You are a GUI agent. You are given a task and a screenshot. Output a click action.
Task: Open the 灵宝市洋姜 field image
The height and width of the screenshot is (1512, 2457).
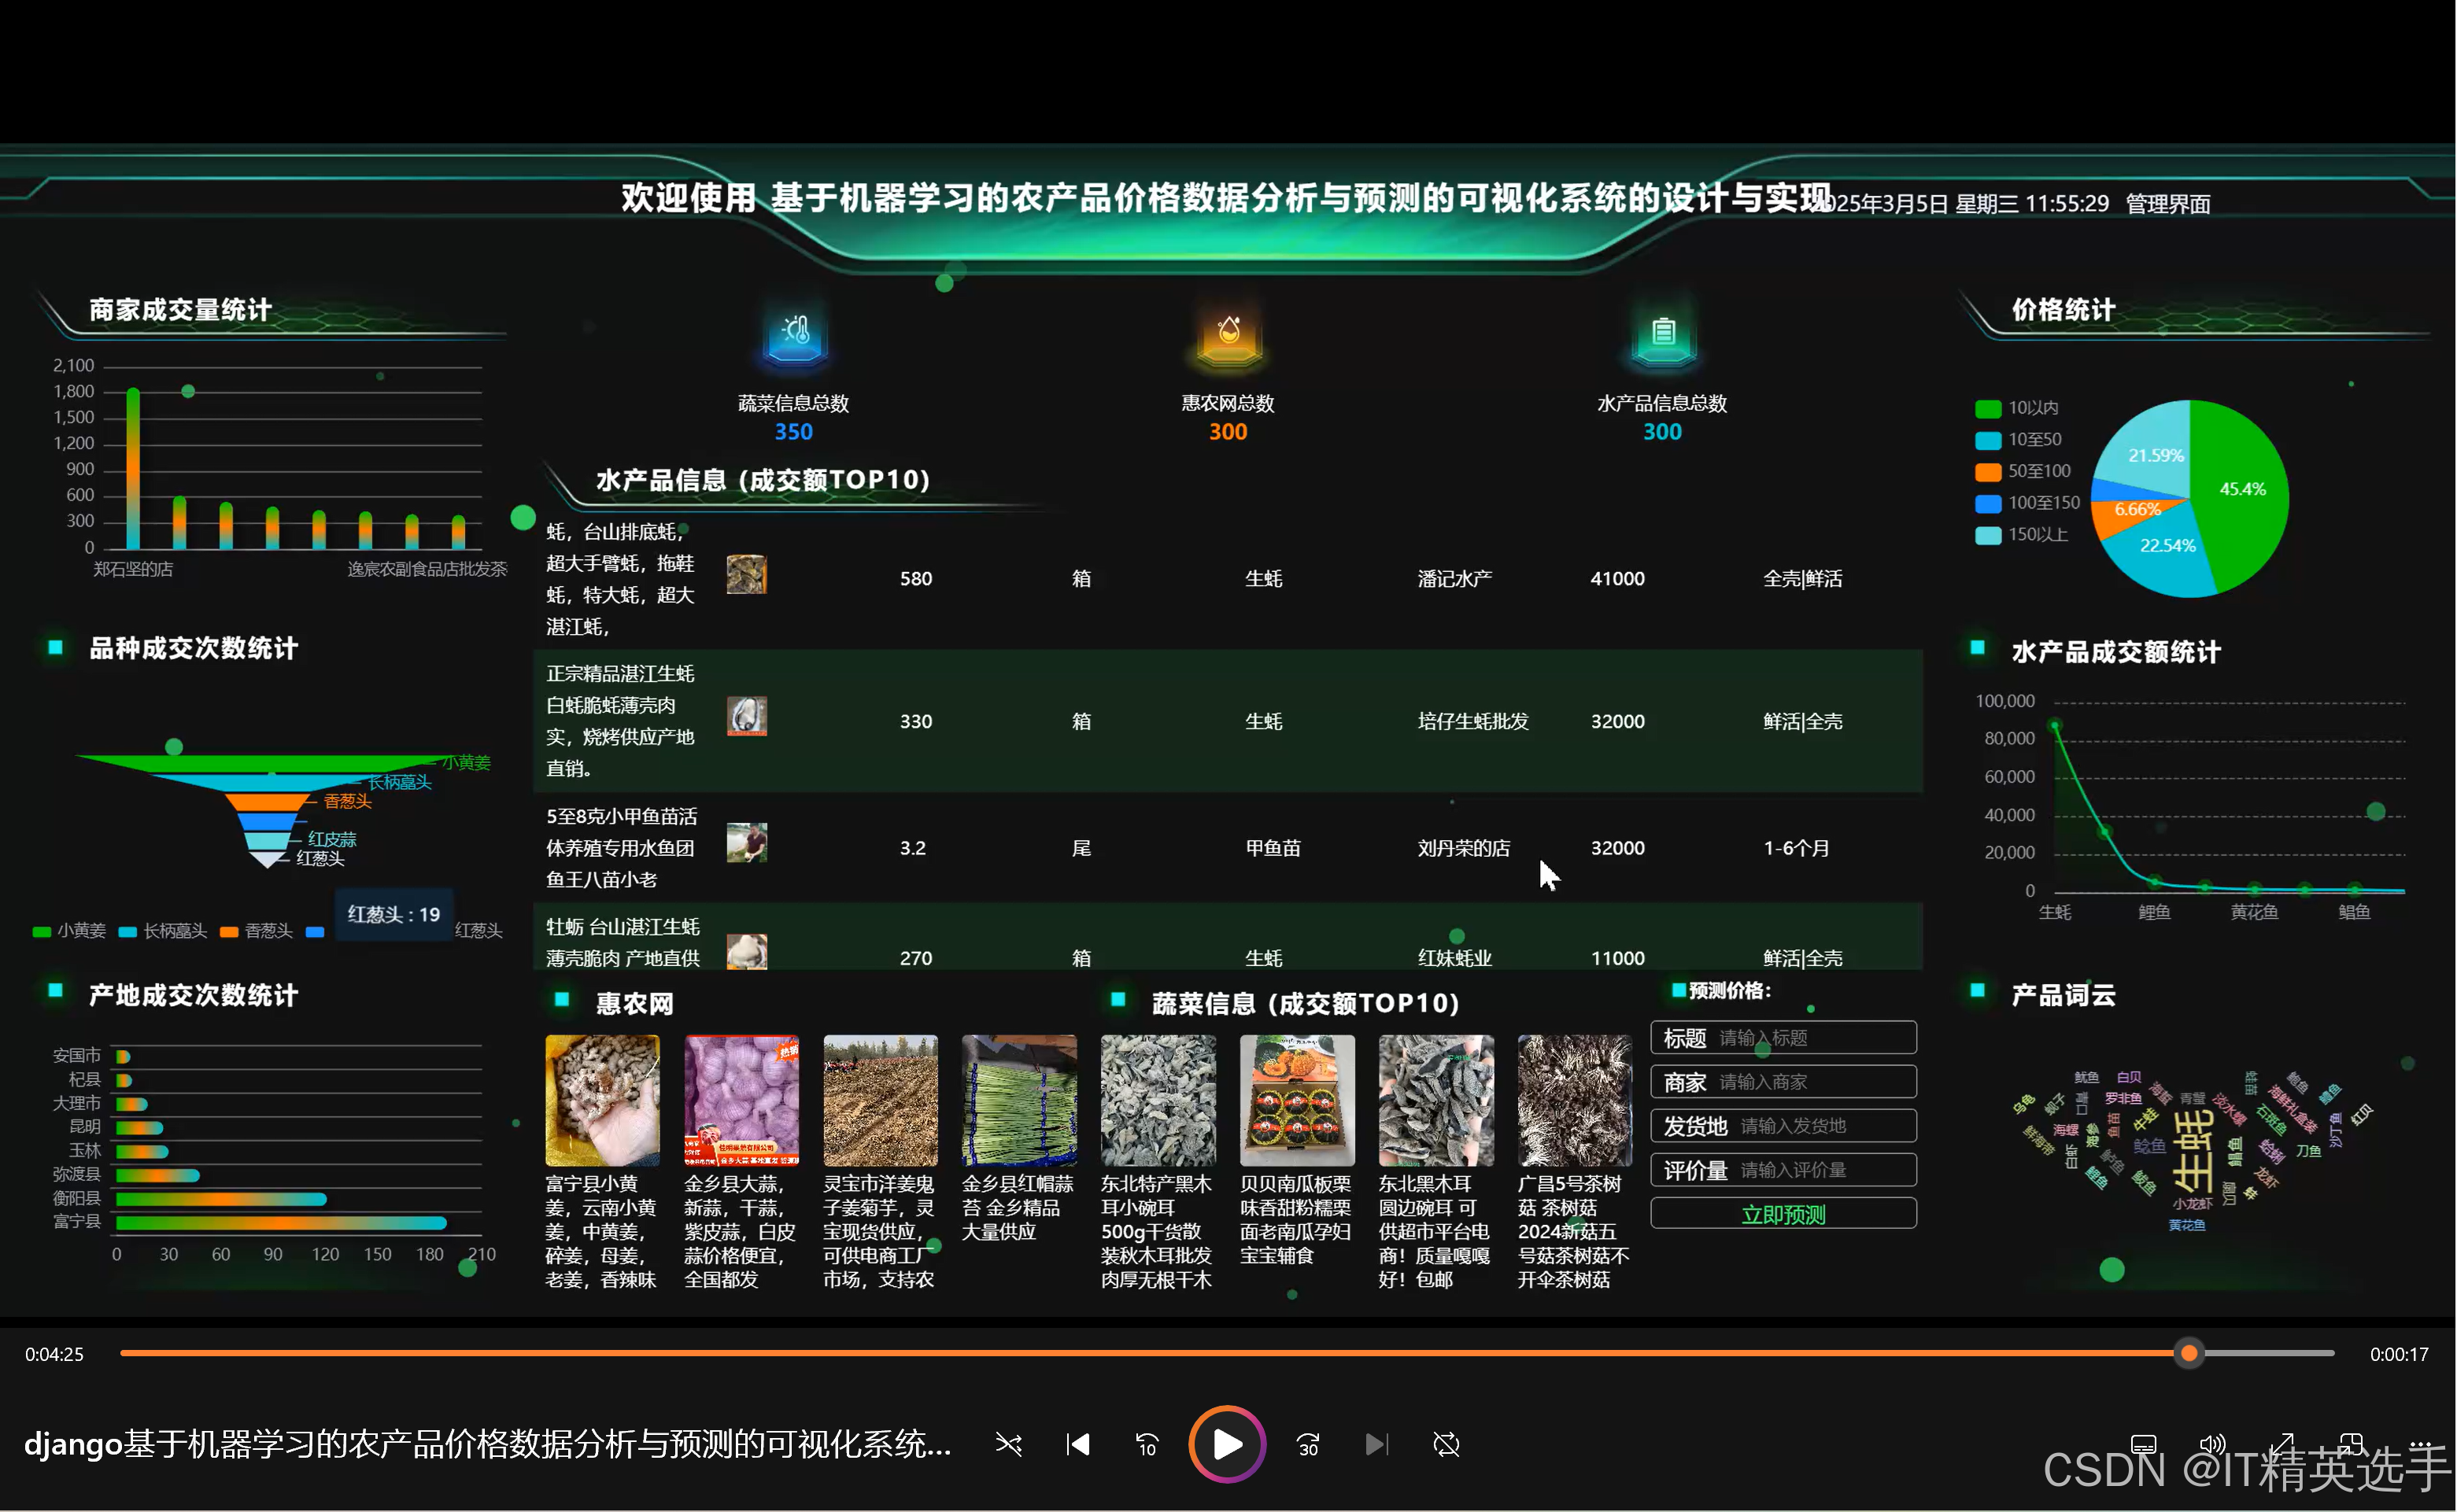tap(881, 1100)
